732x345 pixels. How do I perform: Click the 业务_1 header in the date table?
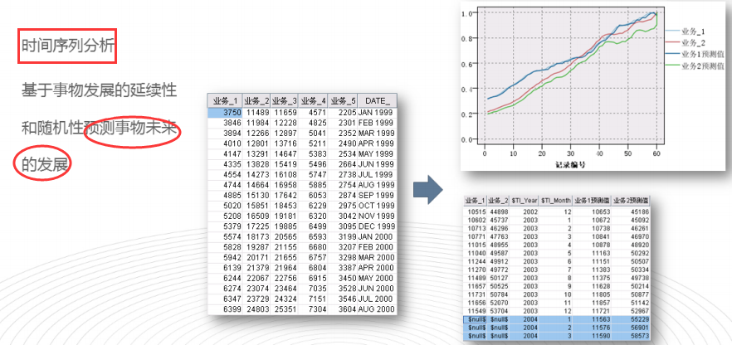(x=225, y=101)
